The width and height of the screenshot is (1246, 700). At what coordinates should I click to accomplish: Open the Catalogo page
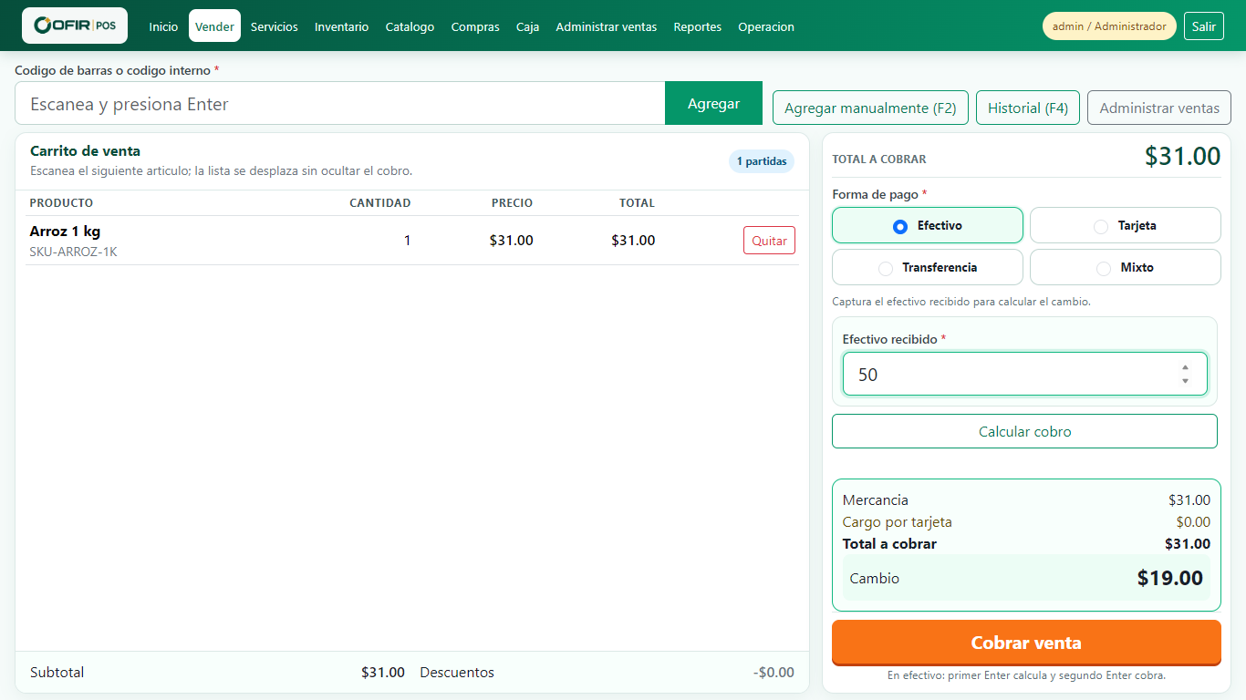click(410, 26)
